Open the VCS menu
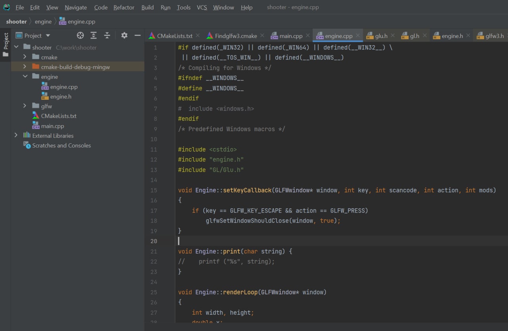Viewport: 508px width, 331px height. [202, 8]
